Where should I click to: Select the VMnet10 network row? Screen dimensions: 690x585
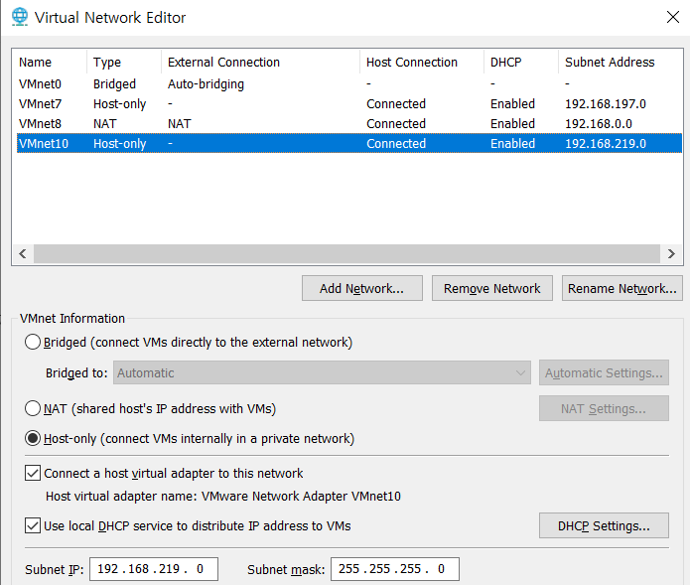(349, 143)
